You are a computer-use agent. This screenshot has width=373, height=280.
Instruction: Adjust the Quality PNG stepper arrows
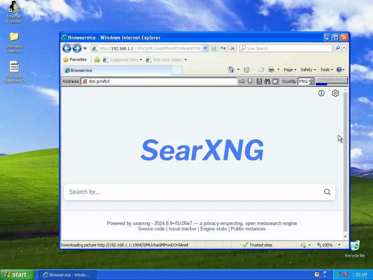[311, 81]
